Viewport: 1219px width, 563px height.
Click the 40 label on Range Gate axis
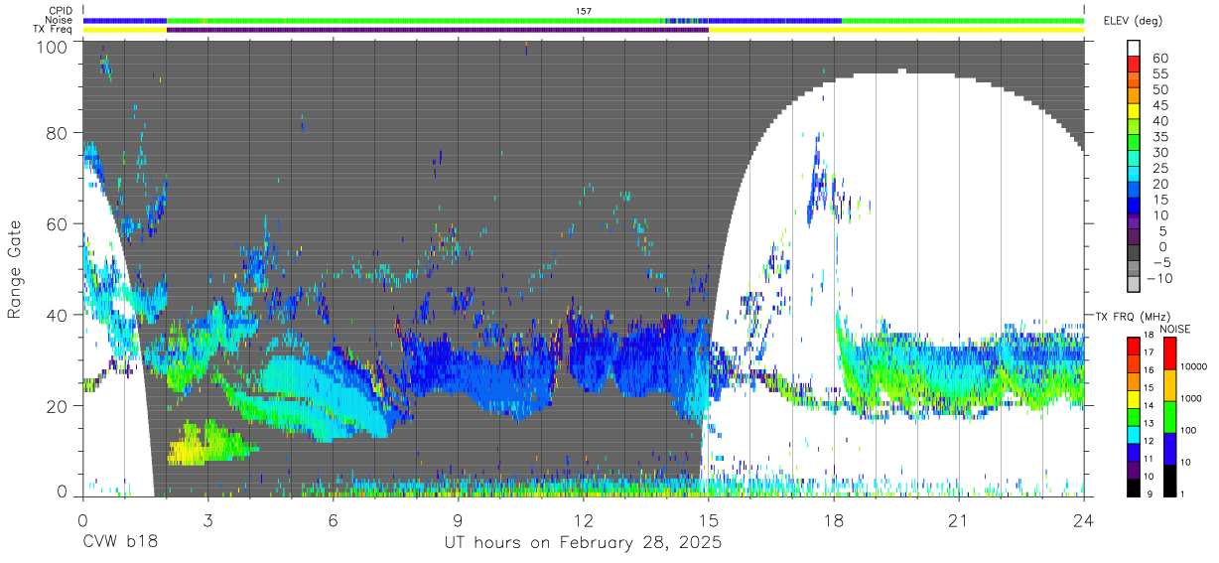click(x=58, y=315)
